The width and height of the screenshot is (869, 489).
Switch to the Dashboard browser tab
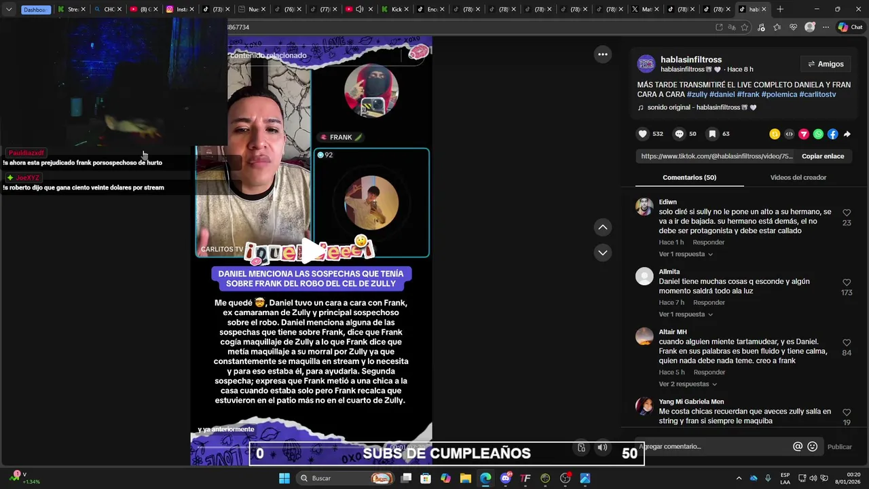[x=35, y=10]
